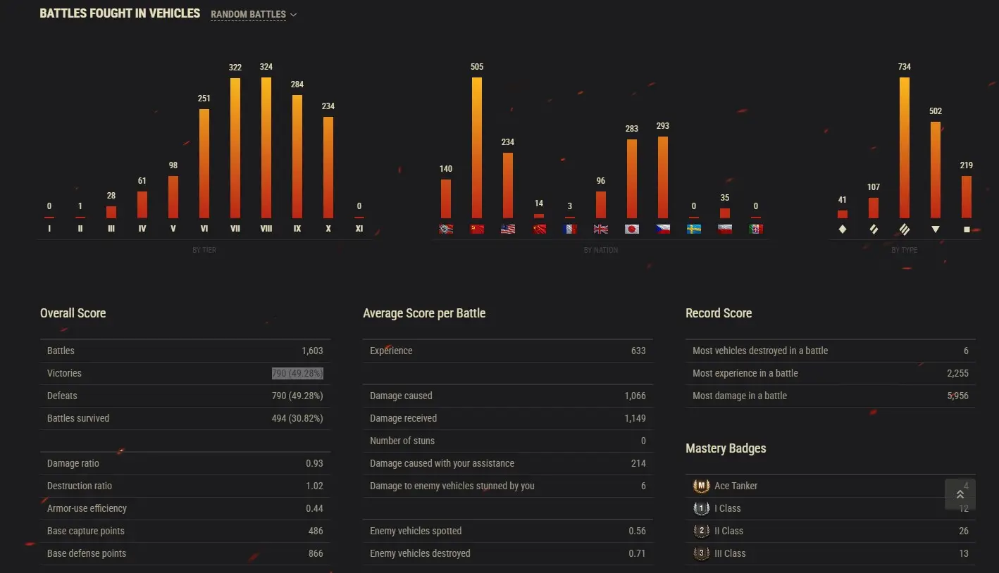Open the Random Battles dropdown

[x=249, y=14]
